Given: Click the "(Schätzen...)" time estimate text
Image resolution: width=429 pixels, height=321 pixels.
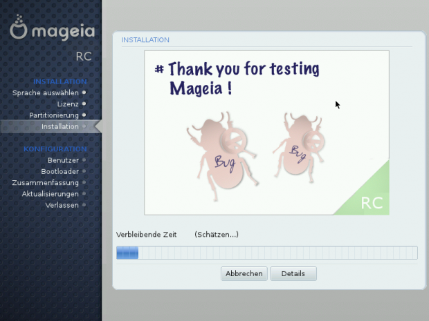Looking at the screenshot, I should pos(216,235).
